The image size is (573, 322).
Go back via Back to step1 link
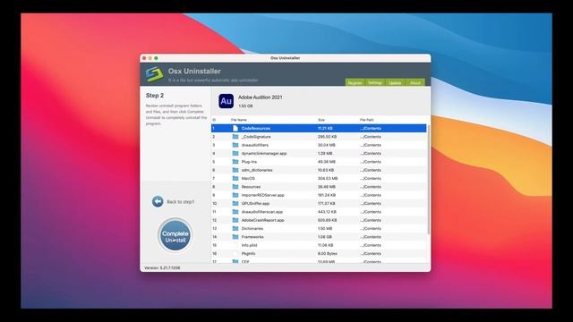181,202
